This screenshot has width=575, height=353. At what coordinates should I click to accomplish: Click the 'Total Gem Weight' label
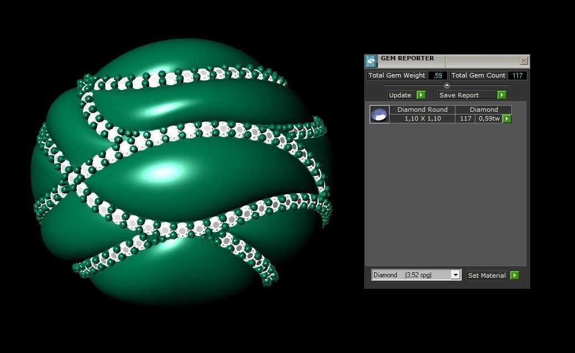point(397,75)
